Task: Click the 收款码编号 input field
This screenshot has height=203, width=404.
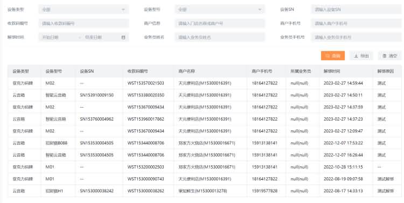Action: (x=83, y=24)
